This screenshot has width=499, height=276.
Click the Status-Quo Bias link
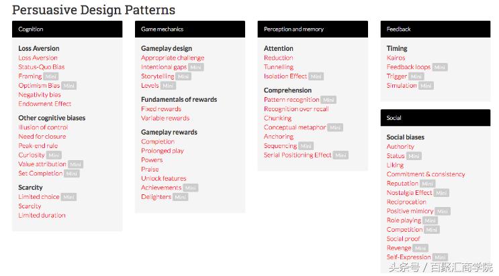tap(42, 67)
